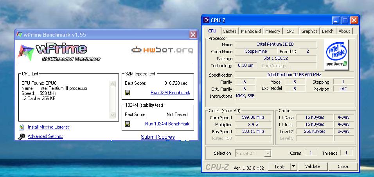Click the version text 'Ver. 1.82.0.x32'
The width and height of the screenshot is (374, 177).
[x=249, y=168]
